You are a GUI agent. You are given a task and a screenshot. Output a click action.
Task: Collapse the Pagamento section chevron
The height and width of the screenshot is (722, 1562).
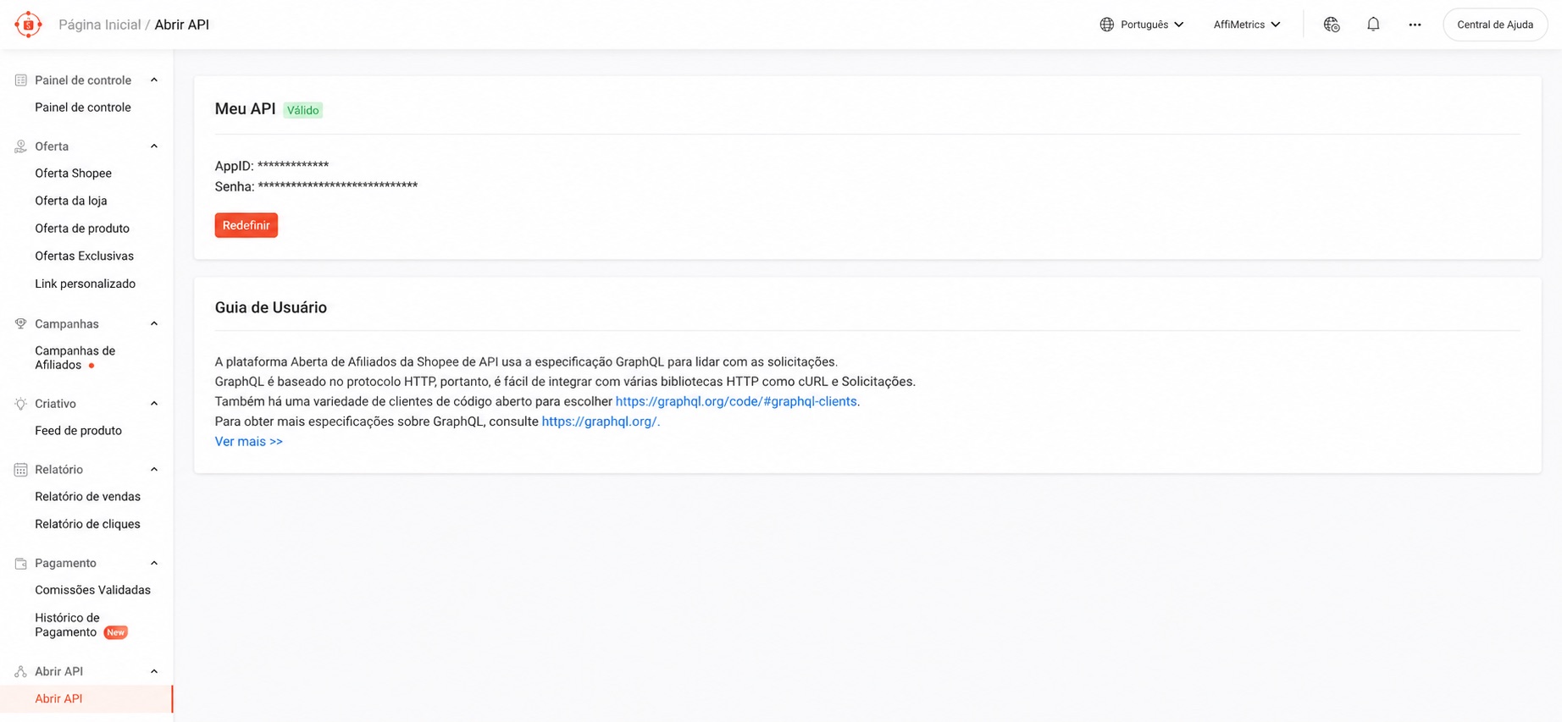pos(154,563)
